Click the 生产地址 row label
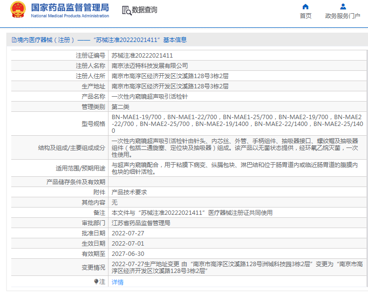Viewport: 368px width, 293px height. pos(93,86)
